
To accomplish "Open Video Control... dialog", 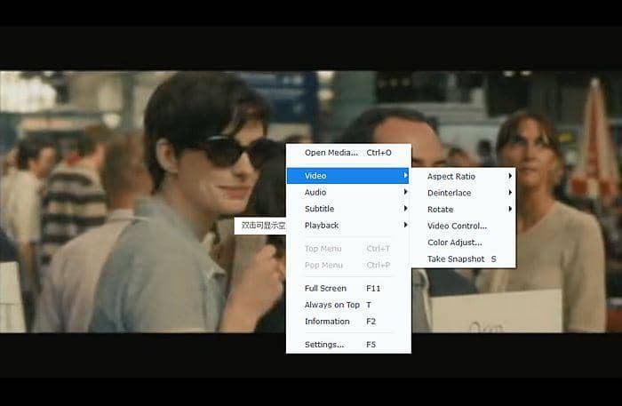I will (x=463, y=226).
